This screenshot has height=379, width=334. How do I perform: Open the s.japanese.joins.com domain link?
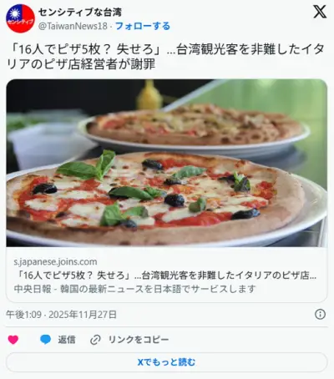[55, 262]
